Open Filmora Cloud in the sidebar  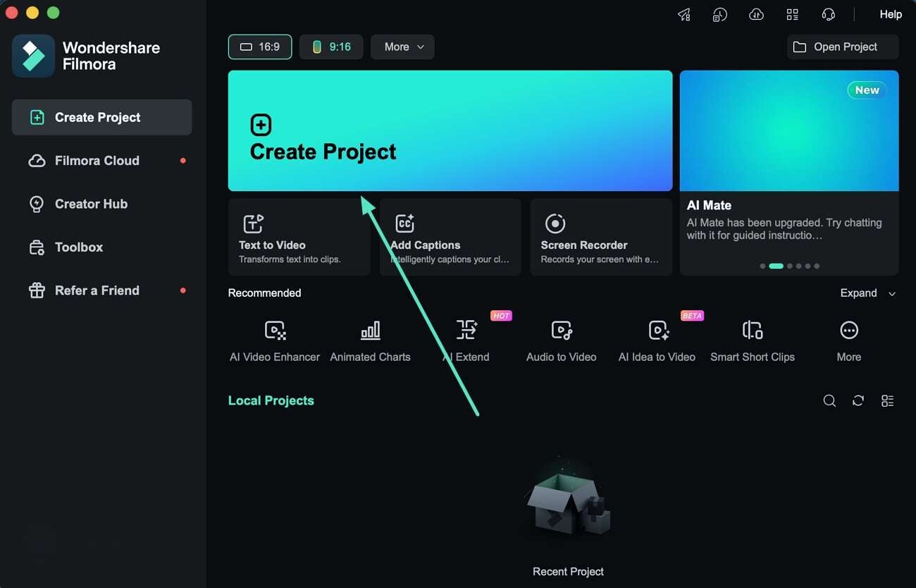tap(101, 161)
